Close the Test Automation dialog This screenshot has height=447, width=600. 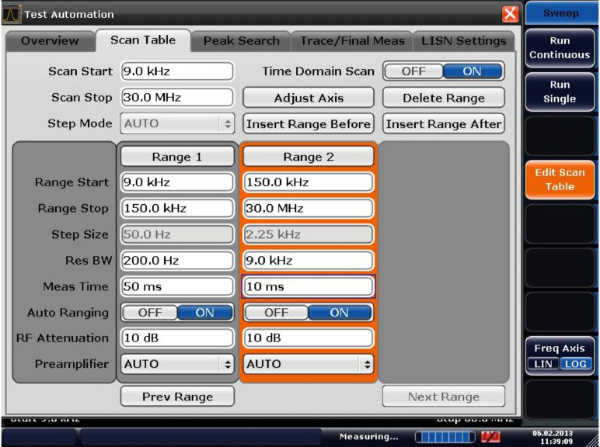coord(510,14)
